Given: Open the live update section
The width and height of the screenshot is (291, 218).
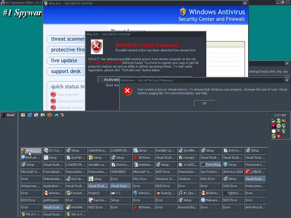Looking at the screenshot, I should click(x=66, y=61).
